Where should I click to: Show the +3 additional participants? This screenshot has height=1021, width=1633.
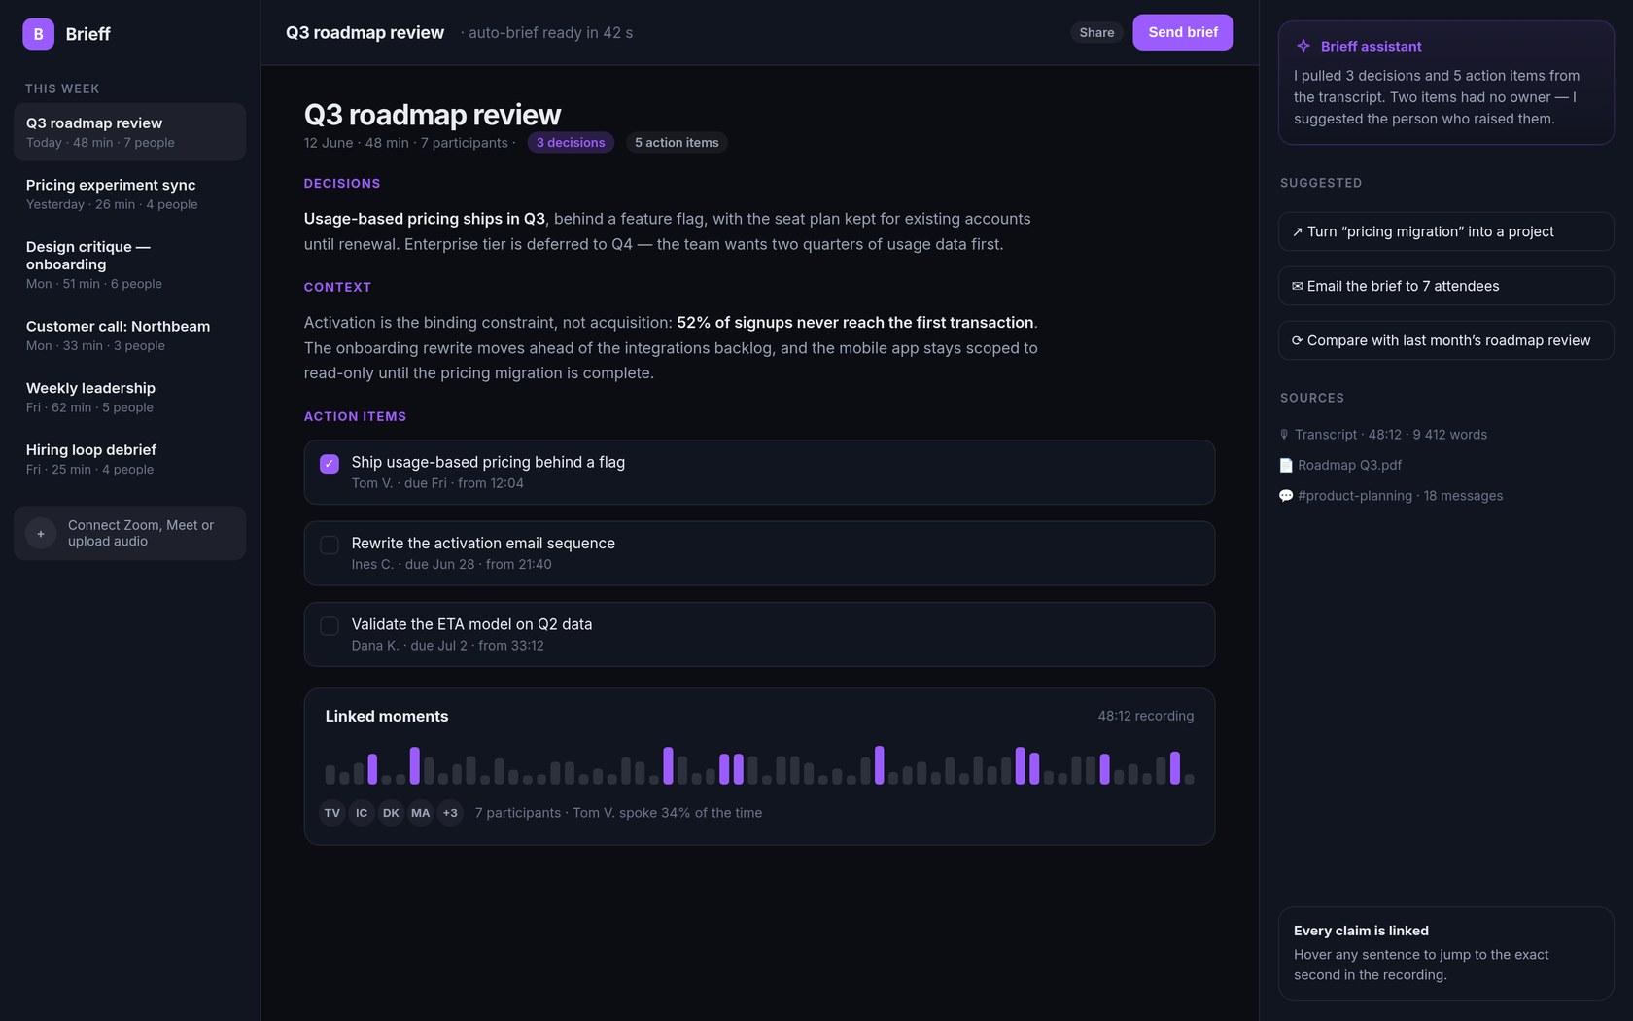pos(450,813)
